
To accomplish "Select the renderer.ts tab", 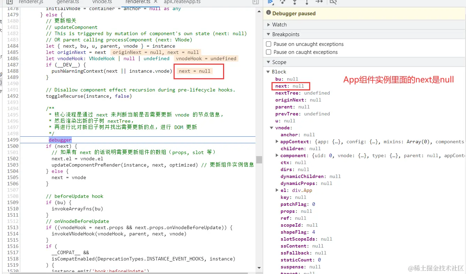I will [138, 2].
